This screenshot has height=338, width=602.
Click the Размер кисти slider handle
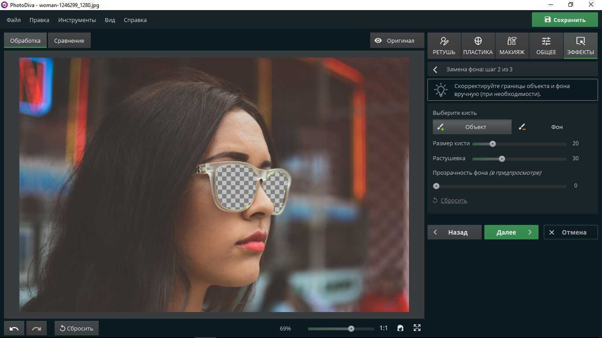click(x=493, y=144)
